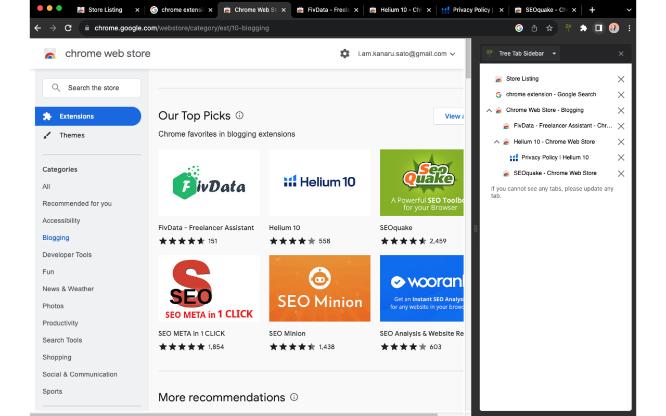Close FivData tree entry in sidebar
Viewport: 666px width, 416px height.
tap(621, 126)
